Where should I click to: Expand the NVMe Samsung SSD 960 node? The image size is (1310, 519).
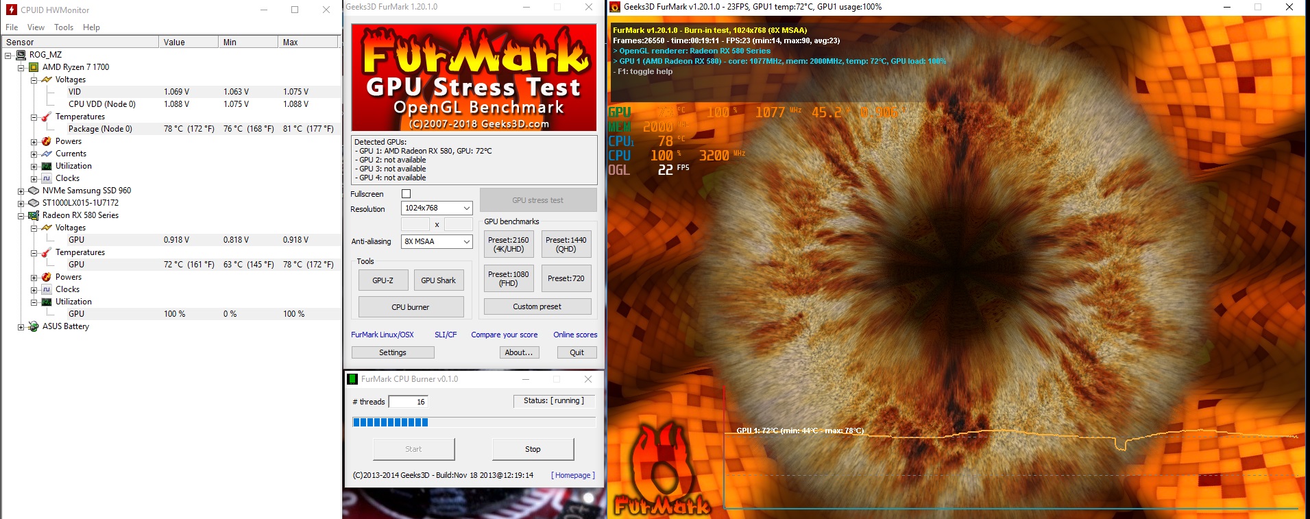(x=21, y=191)
